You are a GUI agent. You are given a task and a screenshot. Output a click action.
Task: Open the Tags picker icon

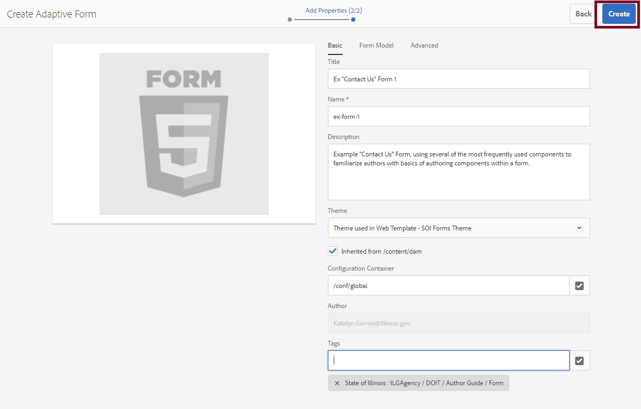580,360
